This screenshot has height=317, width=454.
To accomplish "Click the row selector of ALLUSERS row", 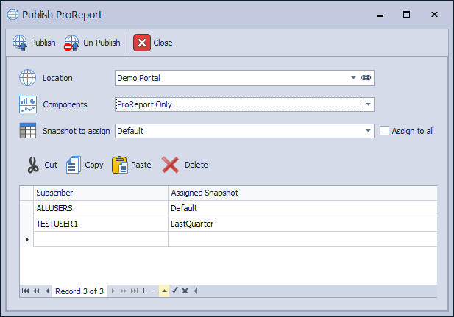I will [26, 208].
